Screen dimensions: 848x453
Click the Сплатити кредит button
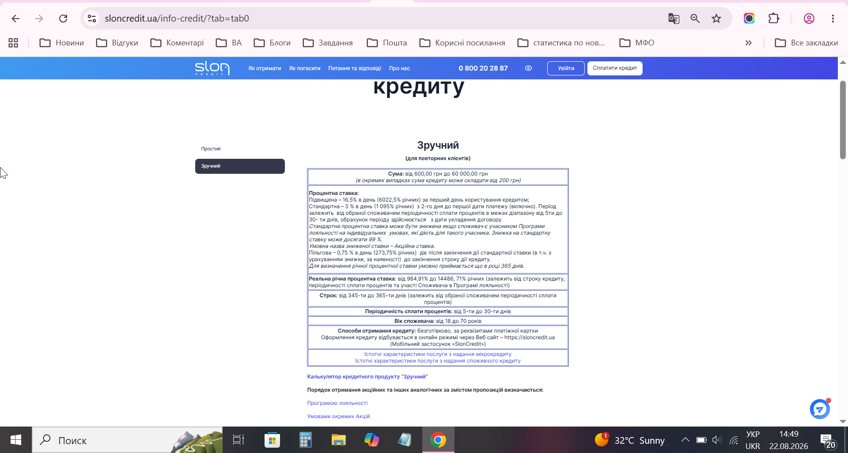[x=615, y=68]
